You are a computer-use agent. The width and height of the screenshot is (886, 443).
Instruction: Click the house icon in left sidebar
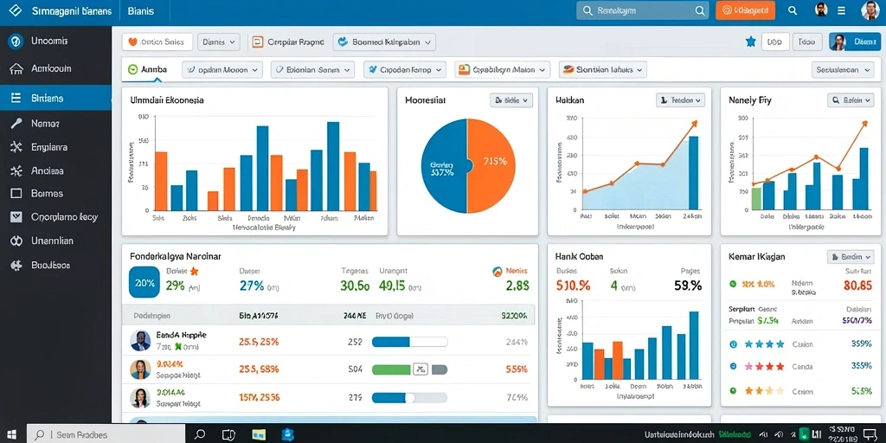pos(16,69)
